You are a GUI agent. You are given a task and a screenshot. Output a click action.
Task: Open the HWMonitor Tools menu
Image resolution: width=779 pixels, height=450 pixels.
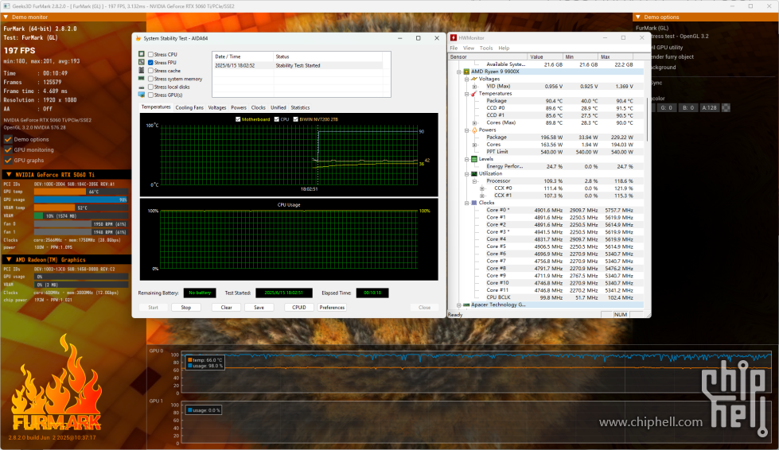486,48
